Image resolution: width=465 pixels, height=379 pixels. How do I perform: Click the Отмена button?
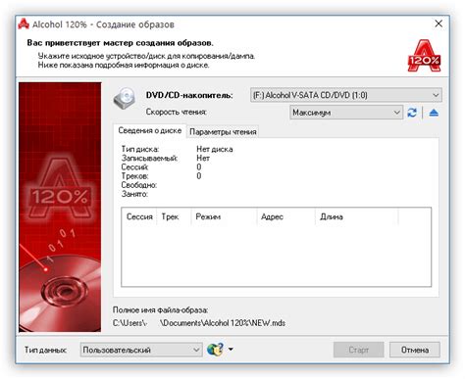415,350
